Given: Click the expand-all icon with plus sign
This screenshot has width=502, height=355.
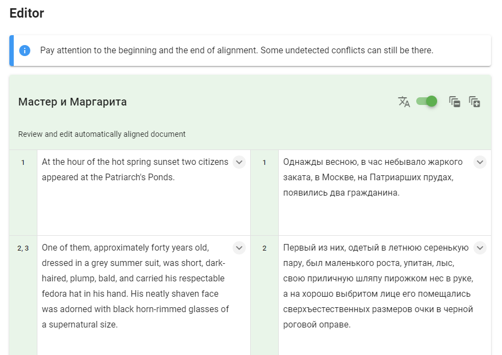Looking at the screenshot, I should click(x=475, y=102).
